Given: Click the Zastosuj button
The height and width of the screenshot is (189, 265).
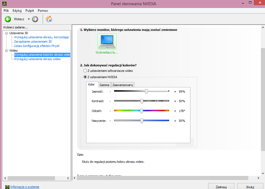Looking at the screenshot, I should click(221, 187).
